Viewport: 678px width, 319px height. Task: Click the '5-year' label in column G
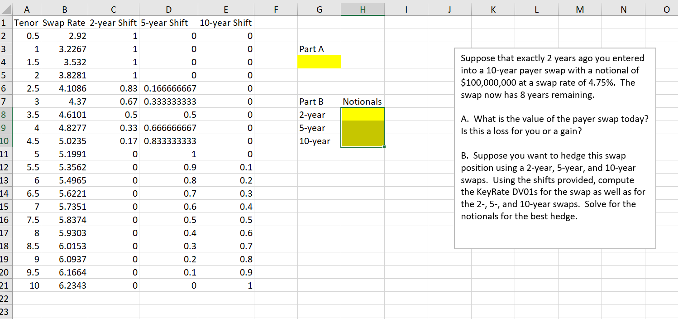pyautogui.click(x=319, y=128)
